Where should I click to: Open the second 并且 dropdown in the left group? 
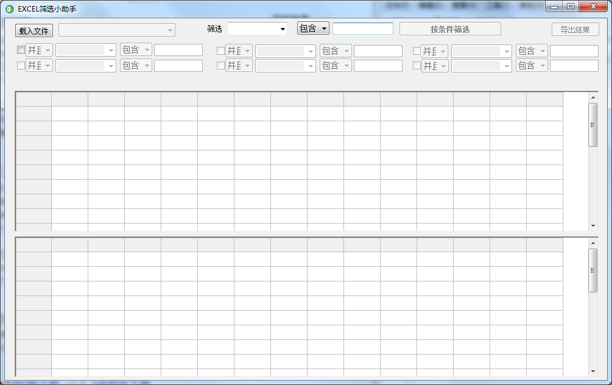[39, 66]
